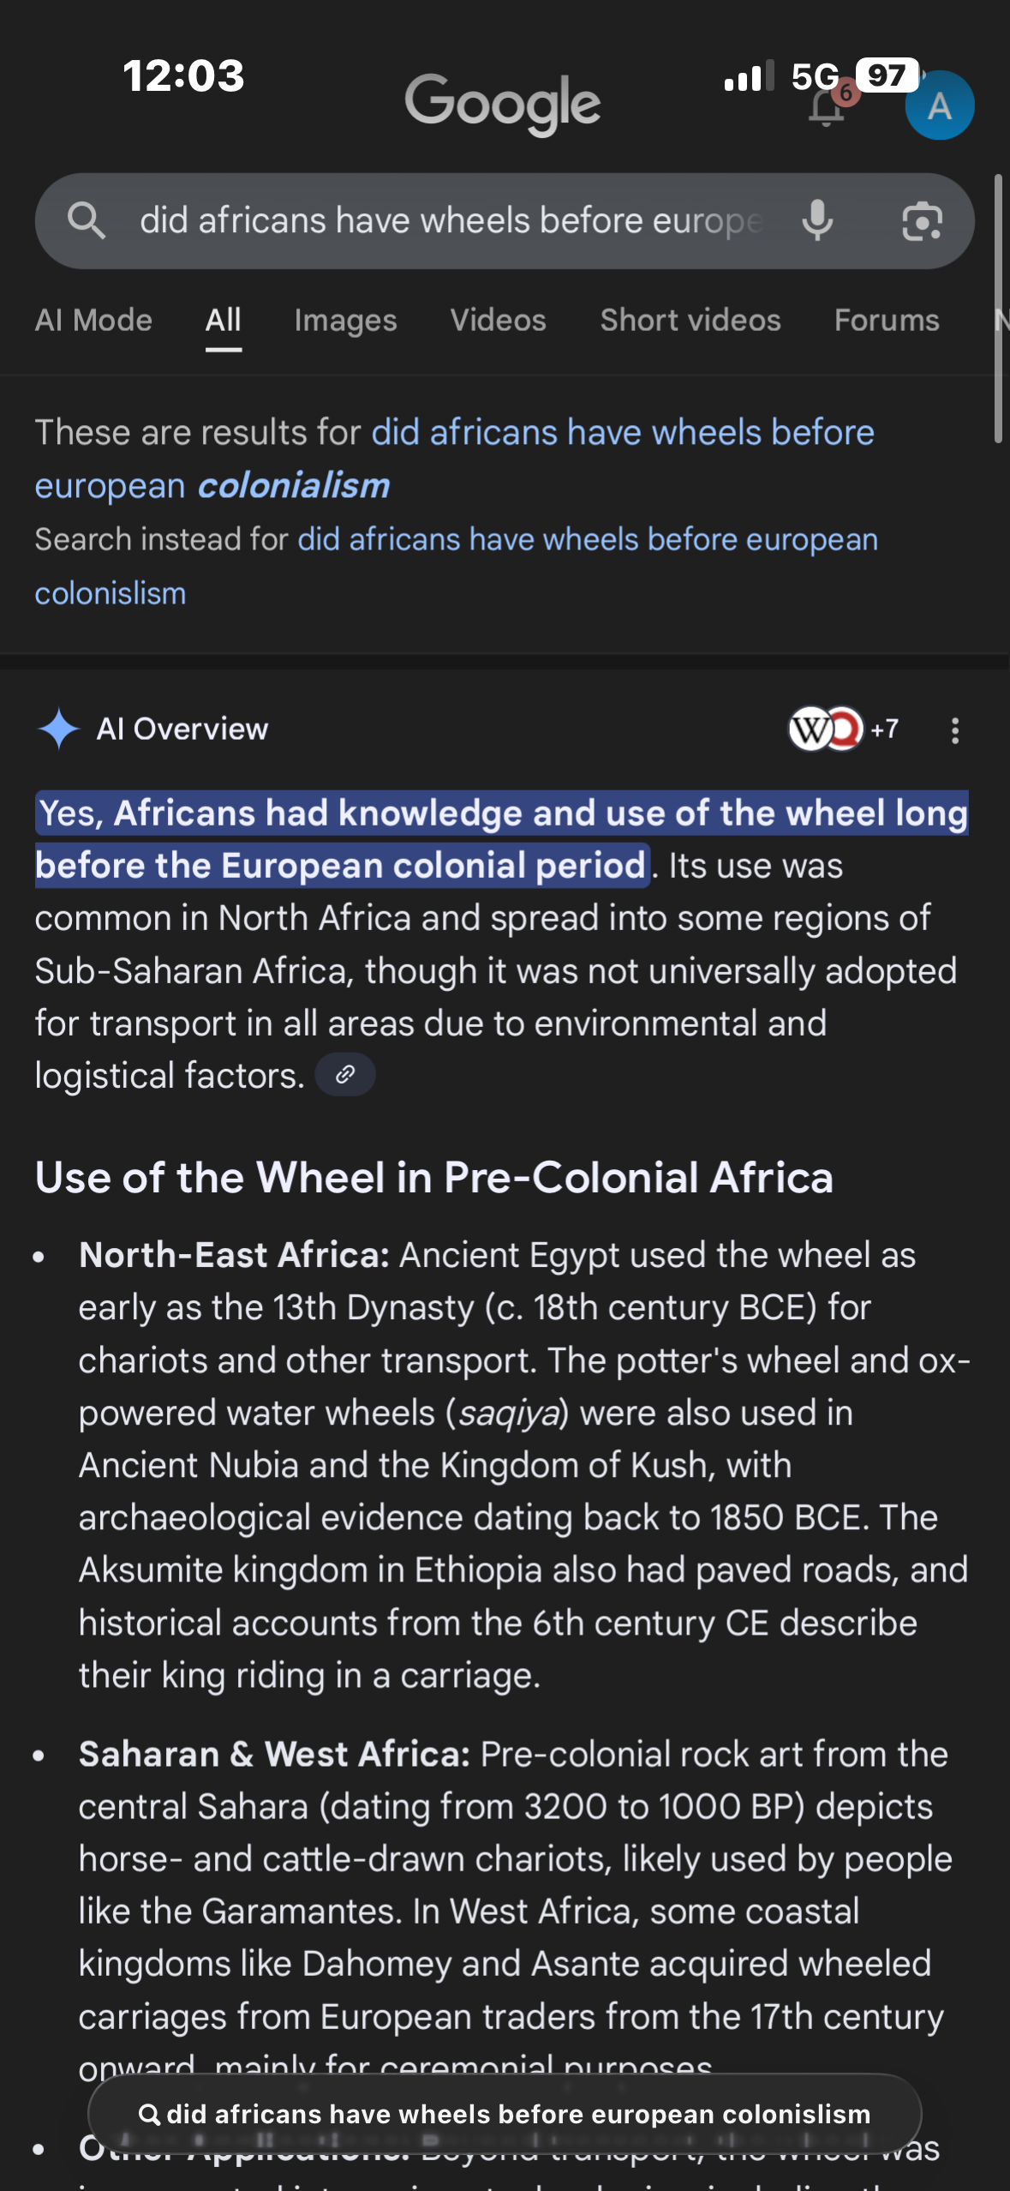
Task: Tap the citation link chip icon
Action: pos(345,1075)
